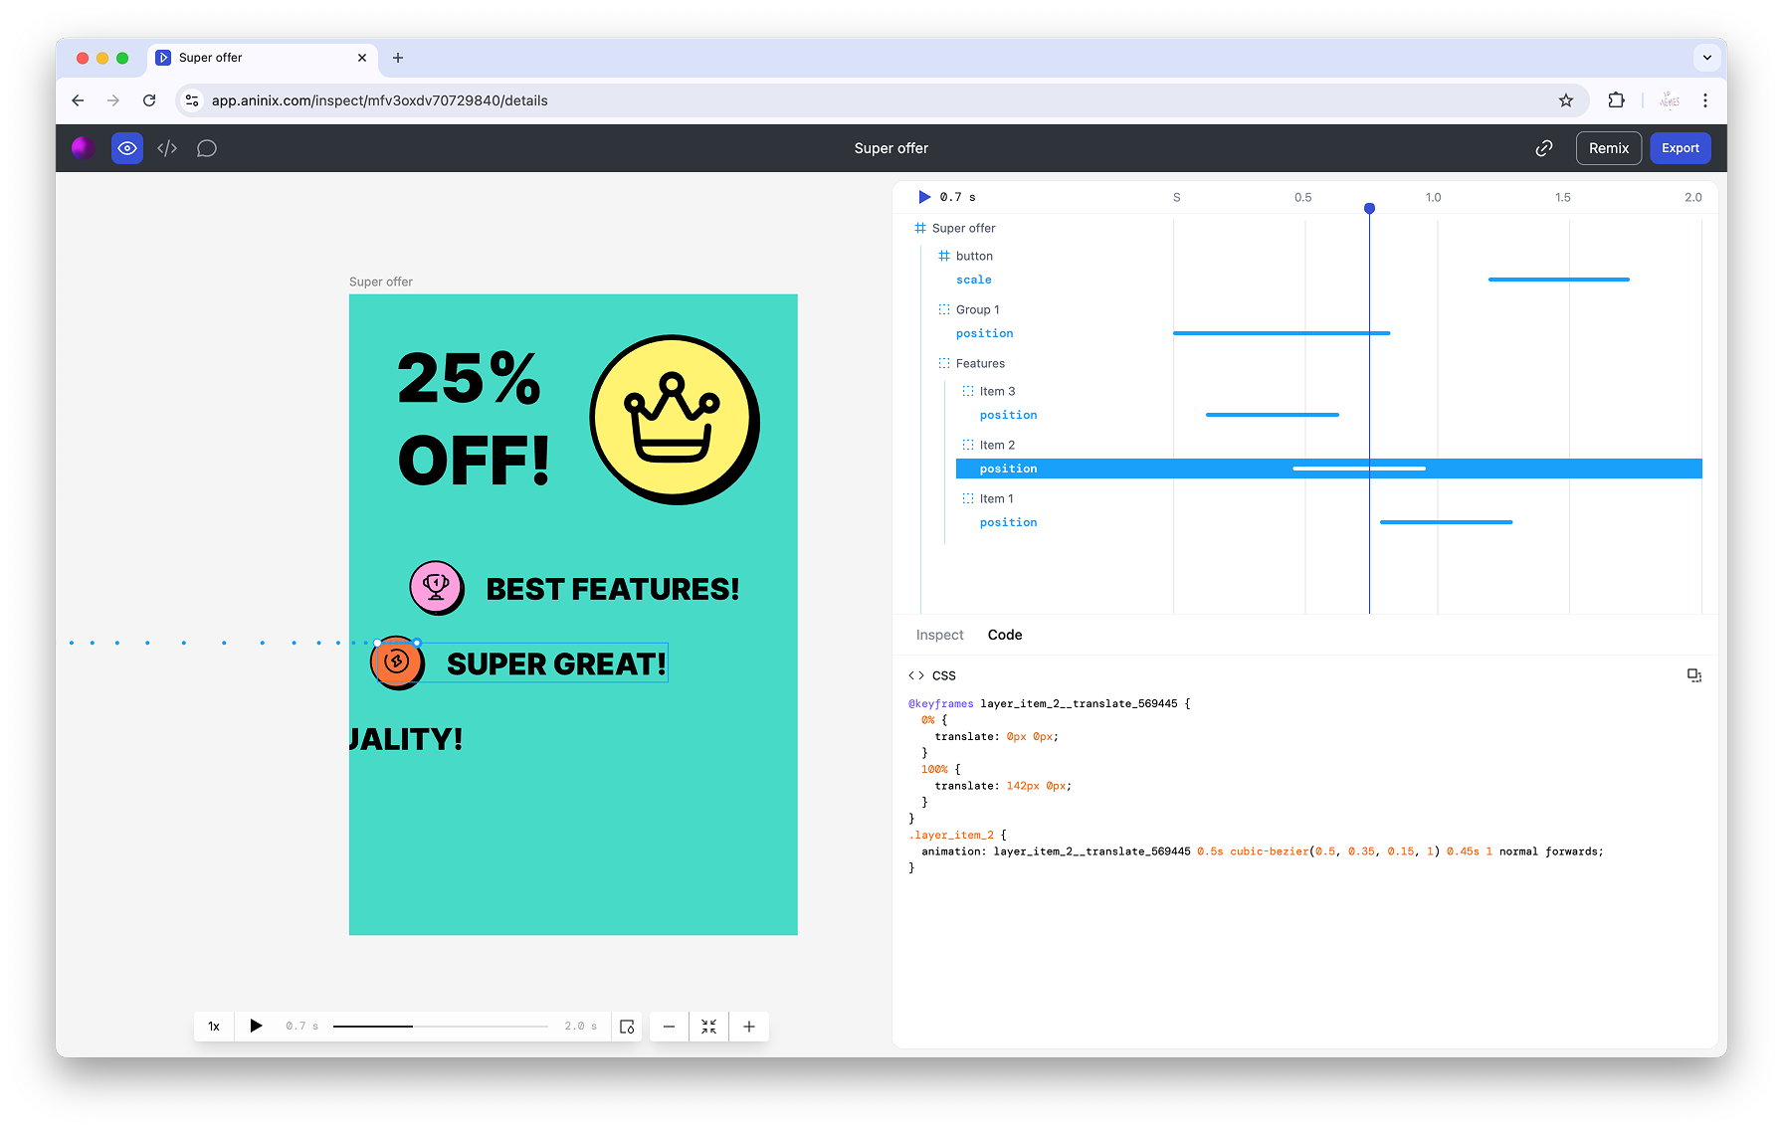Open the comments bubble icon
Image resolution: width=1783 pixels, height=1131 pixels.
click(x=207, y=148)
